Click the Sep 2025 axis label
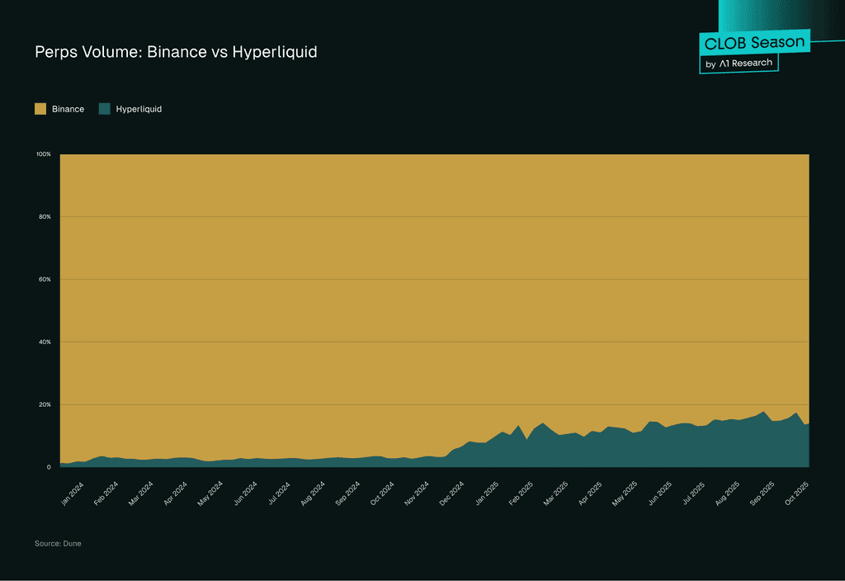This screenshot has height=581, width=845. (762, 494)
